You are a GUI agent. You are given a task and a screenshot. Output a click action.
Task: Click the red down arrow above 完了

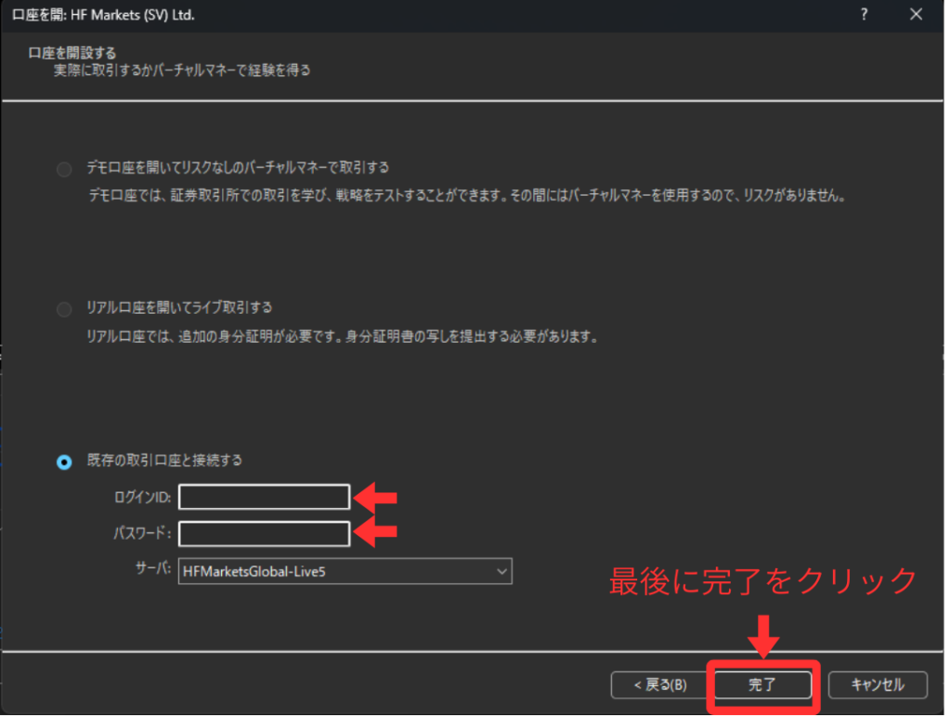[762, 637]
